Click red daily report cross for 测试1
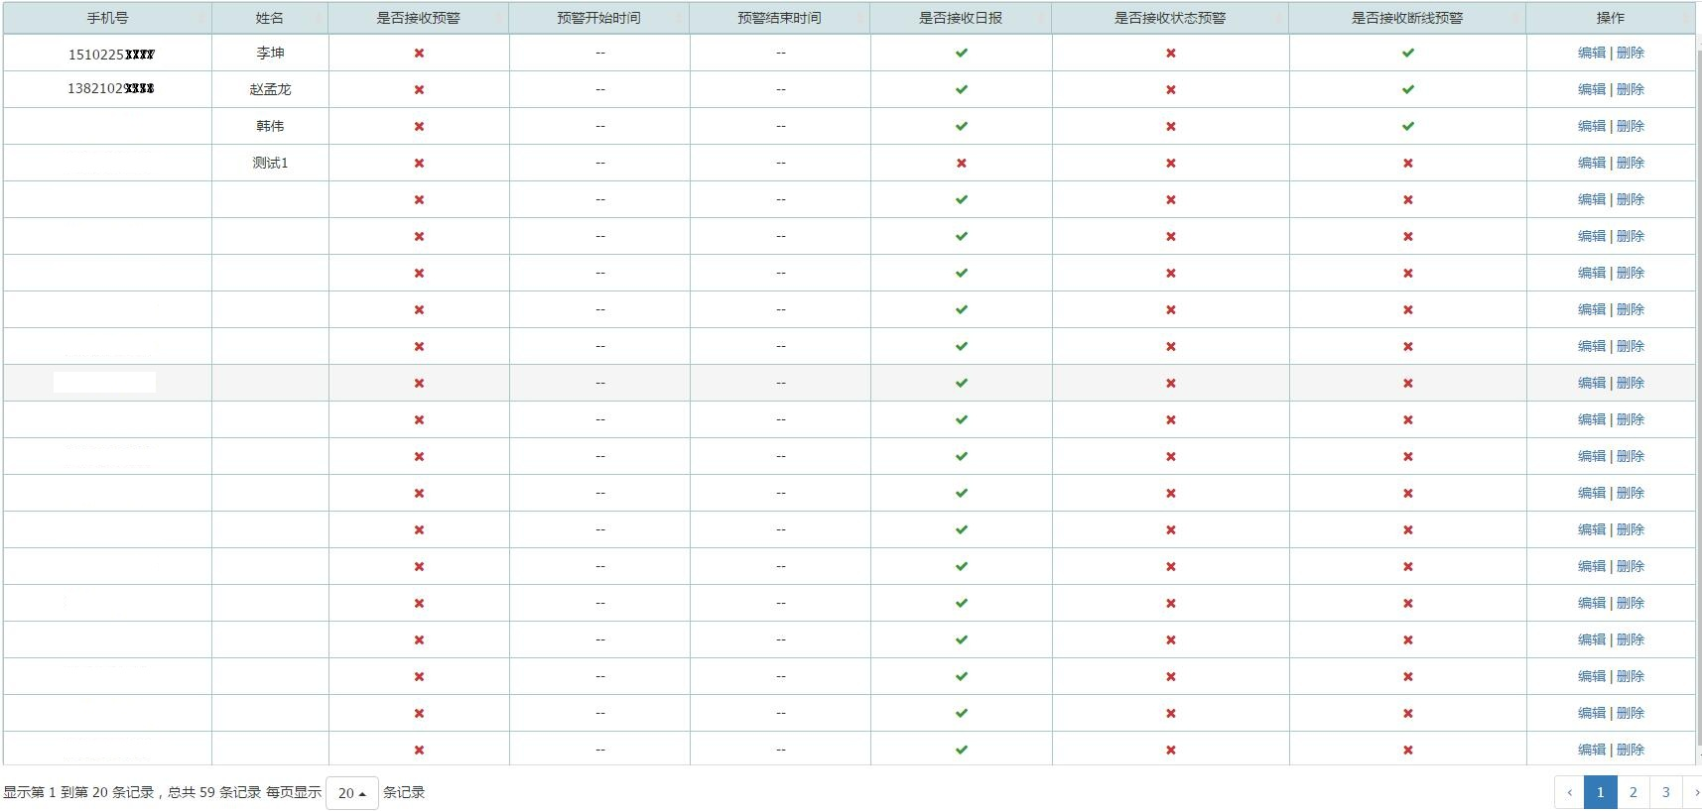The height and width of the screenshot is (811, 1702). point(961,163)
